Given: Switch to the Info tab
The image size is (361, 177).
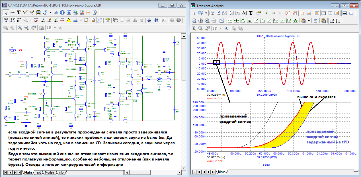Looking at the screenshot, I should pos(61,172).
